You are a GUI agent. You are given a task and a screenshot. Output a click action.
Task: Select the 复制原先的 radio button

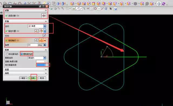point(22,54)
